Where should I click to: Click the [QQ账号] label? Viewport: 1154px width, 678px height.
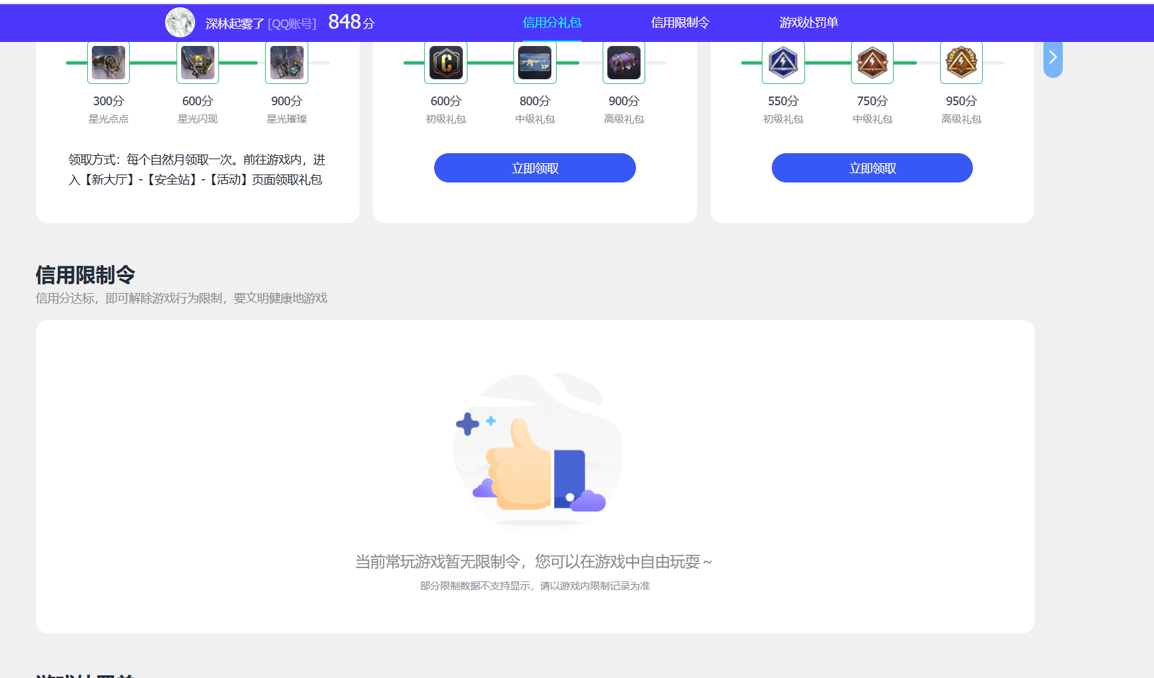click(x=292, y=24)
